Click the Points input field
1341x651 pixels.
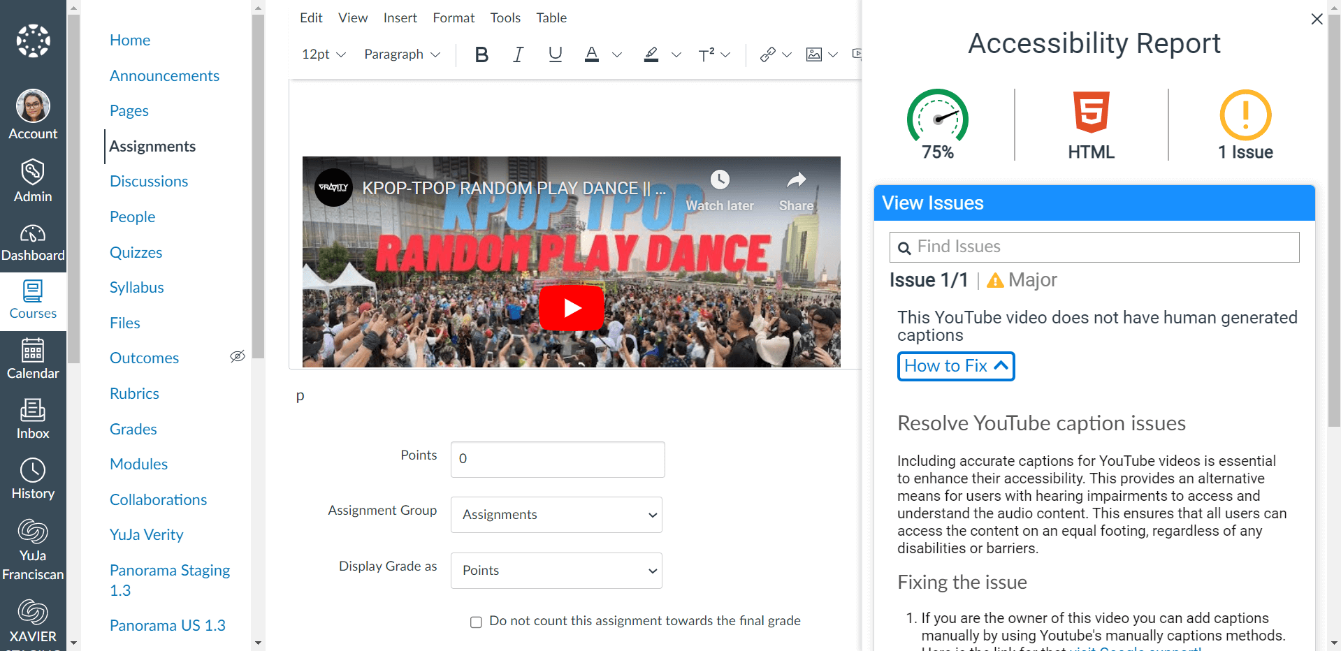[558, 460]
